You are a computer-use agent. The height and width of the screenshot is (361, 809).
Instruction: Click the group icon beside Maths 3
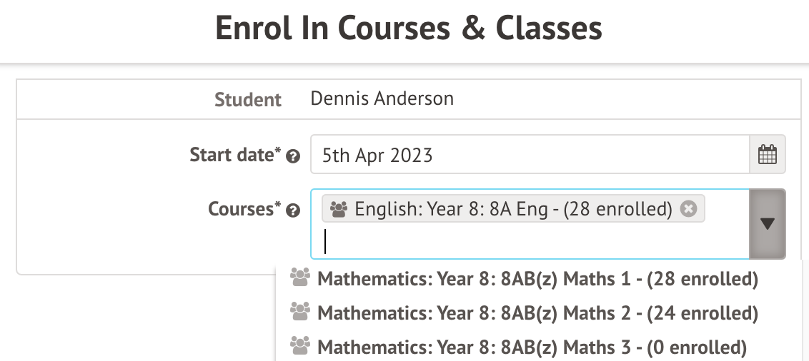(301, 346)
